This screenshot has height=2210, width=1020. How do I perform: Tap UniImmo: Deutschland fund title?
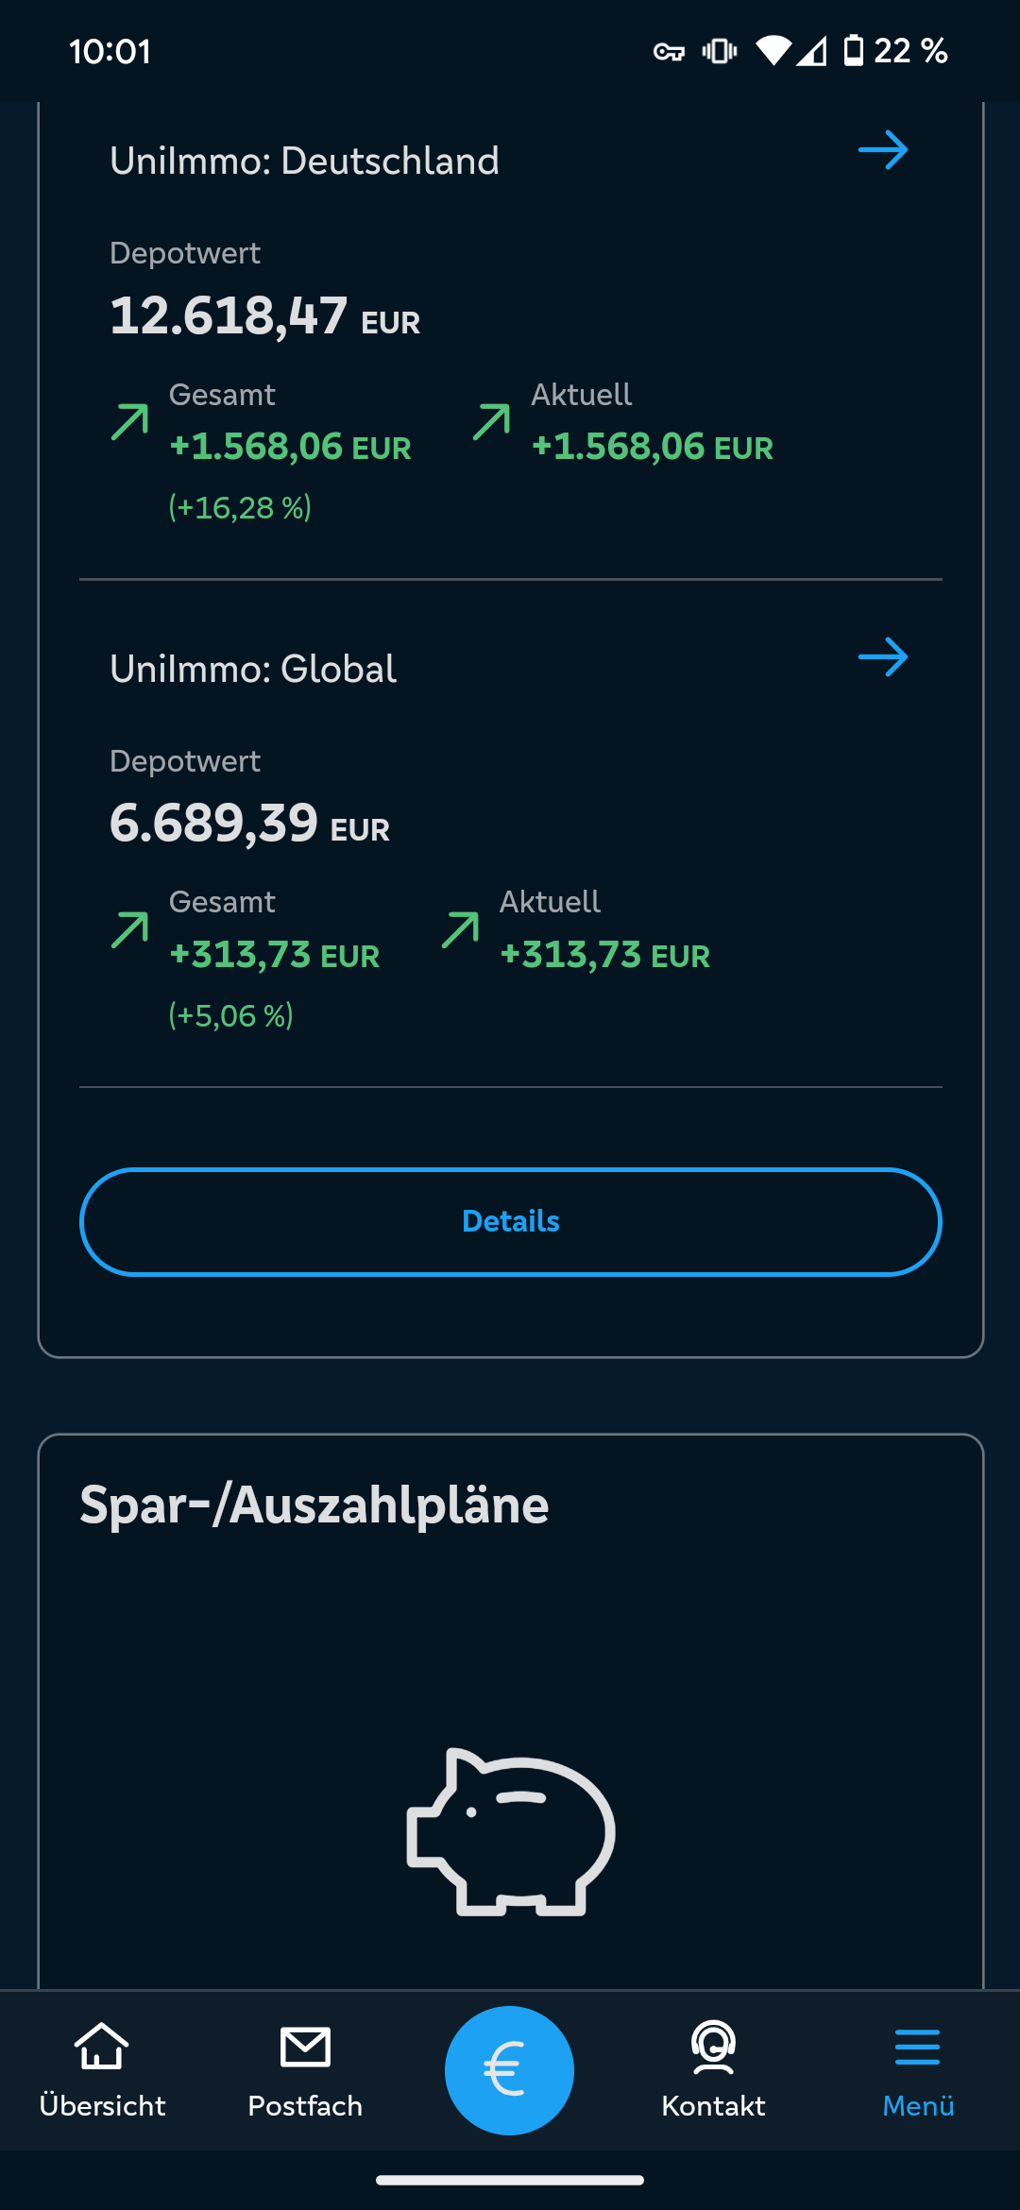[x=304, y=161]
